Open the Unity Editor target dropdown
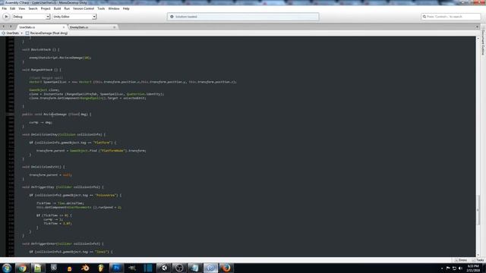486x273 pixels. (74, 17)
